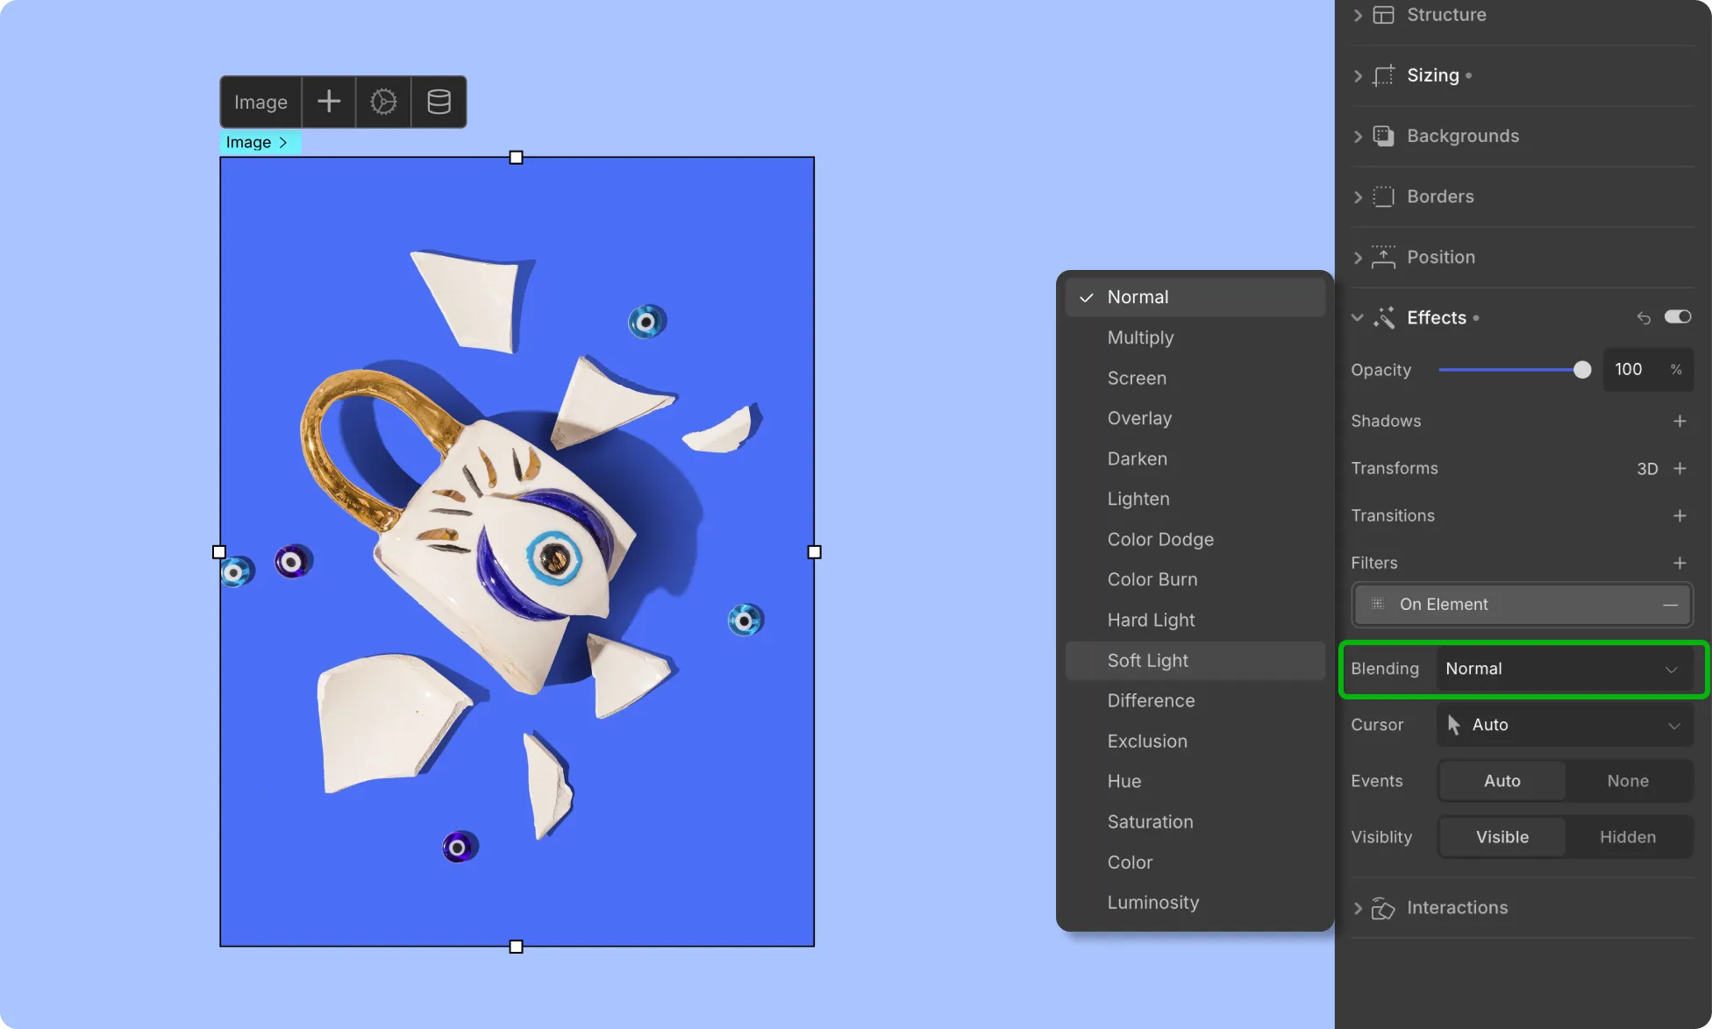The image size is (1712, 1029).
Task: Click the Backgrounds section title
Action: [x=1463, y=136]
